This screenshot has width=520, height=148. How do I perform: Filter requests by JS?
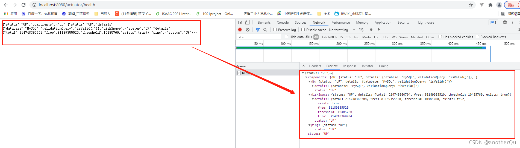[341, 37]
